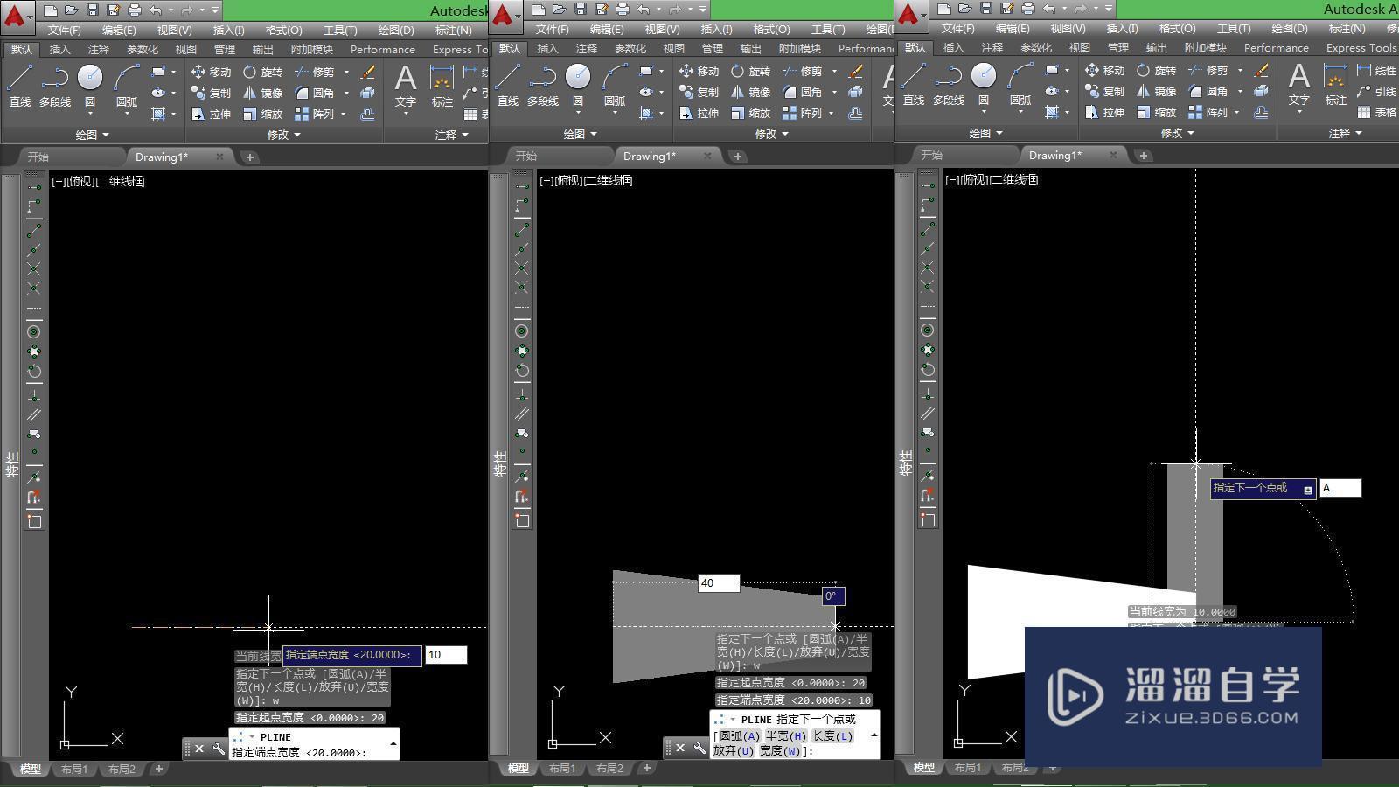The width and height of the screenshot is (1399, 787).
Task: Open dynamic input options dropdown in right window
Action: 1308,490
